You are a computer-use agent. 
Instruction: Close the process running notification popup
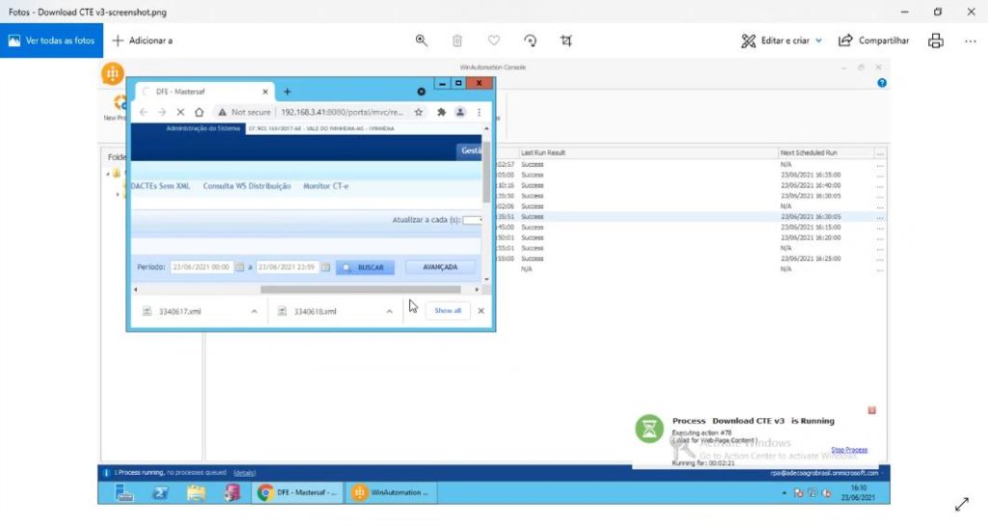click(872, 410)
